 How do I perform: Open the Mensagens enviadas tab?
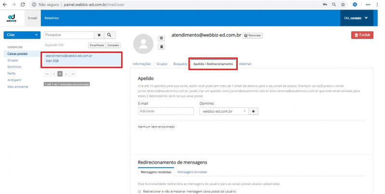pos(193,172)
